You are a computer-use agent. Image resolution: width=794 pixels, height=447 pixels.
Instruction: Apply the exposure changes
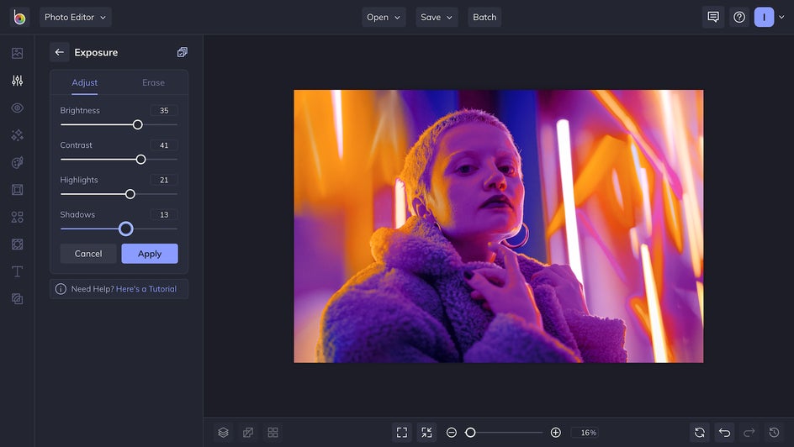point(150,254)
